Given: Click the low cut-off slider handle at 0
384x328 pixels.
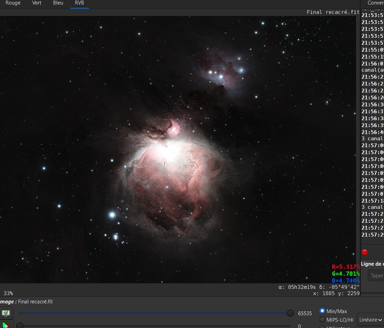Looking at the screenshot, I should pyautogui.click(x=20, y=326).
